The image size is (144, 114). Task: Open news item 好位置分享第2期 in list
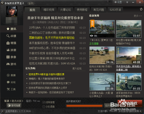coord(52,58)
